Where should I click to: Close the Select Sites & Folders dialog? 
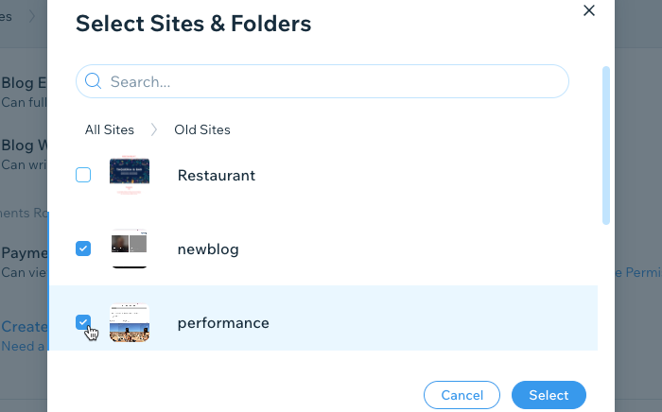(x=589, y=10)
